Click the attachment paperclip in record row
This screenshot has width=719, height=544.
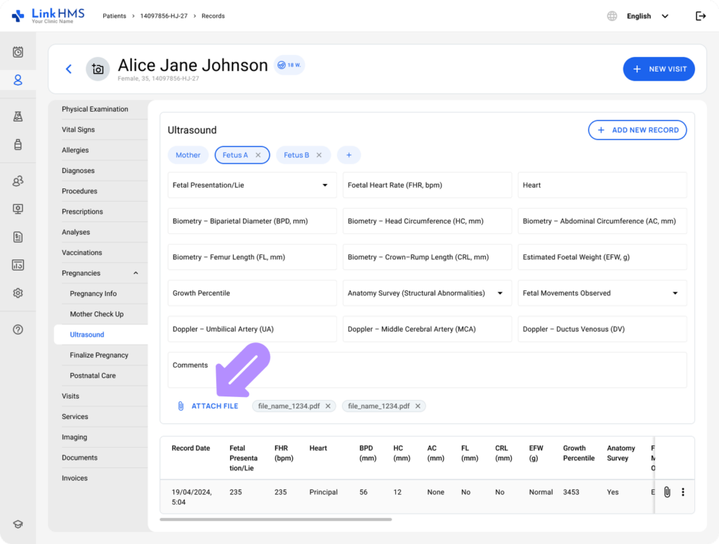point(667,492)
